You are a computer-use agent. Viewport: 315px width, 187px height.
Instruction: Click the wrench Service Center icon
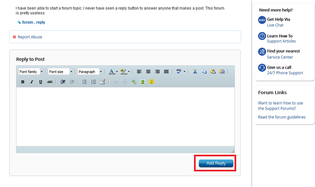(x=262, y=51)
